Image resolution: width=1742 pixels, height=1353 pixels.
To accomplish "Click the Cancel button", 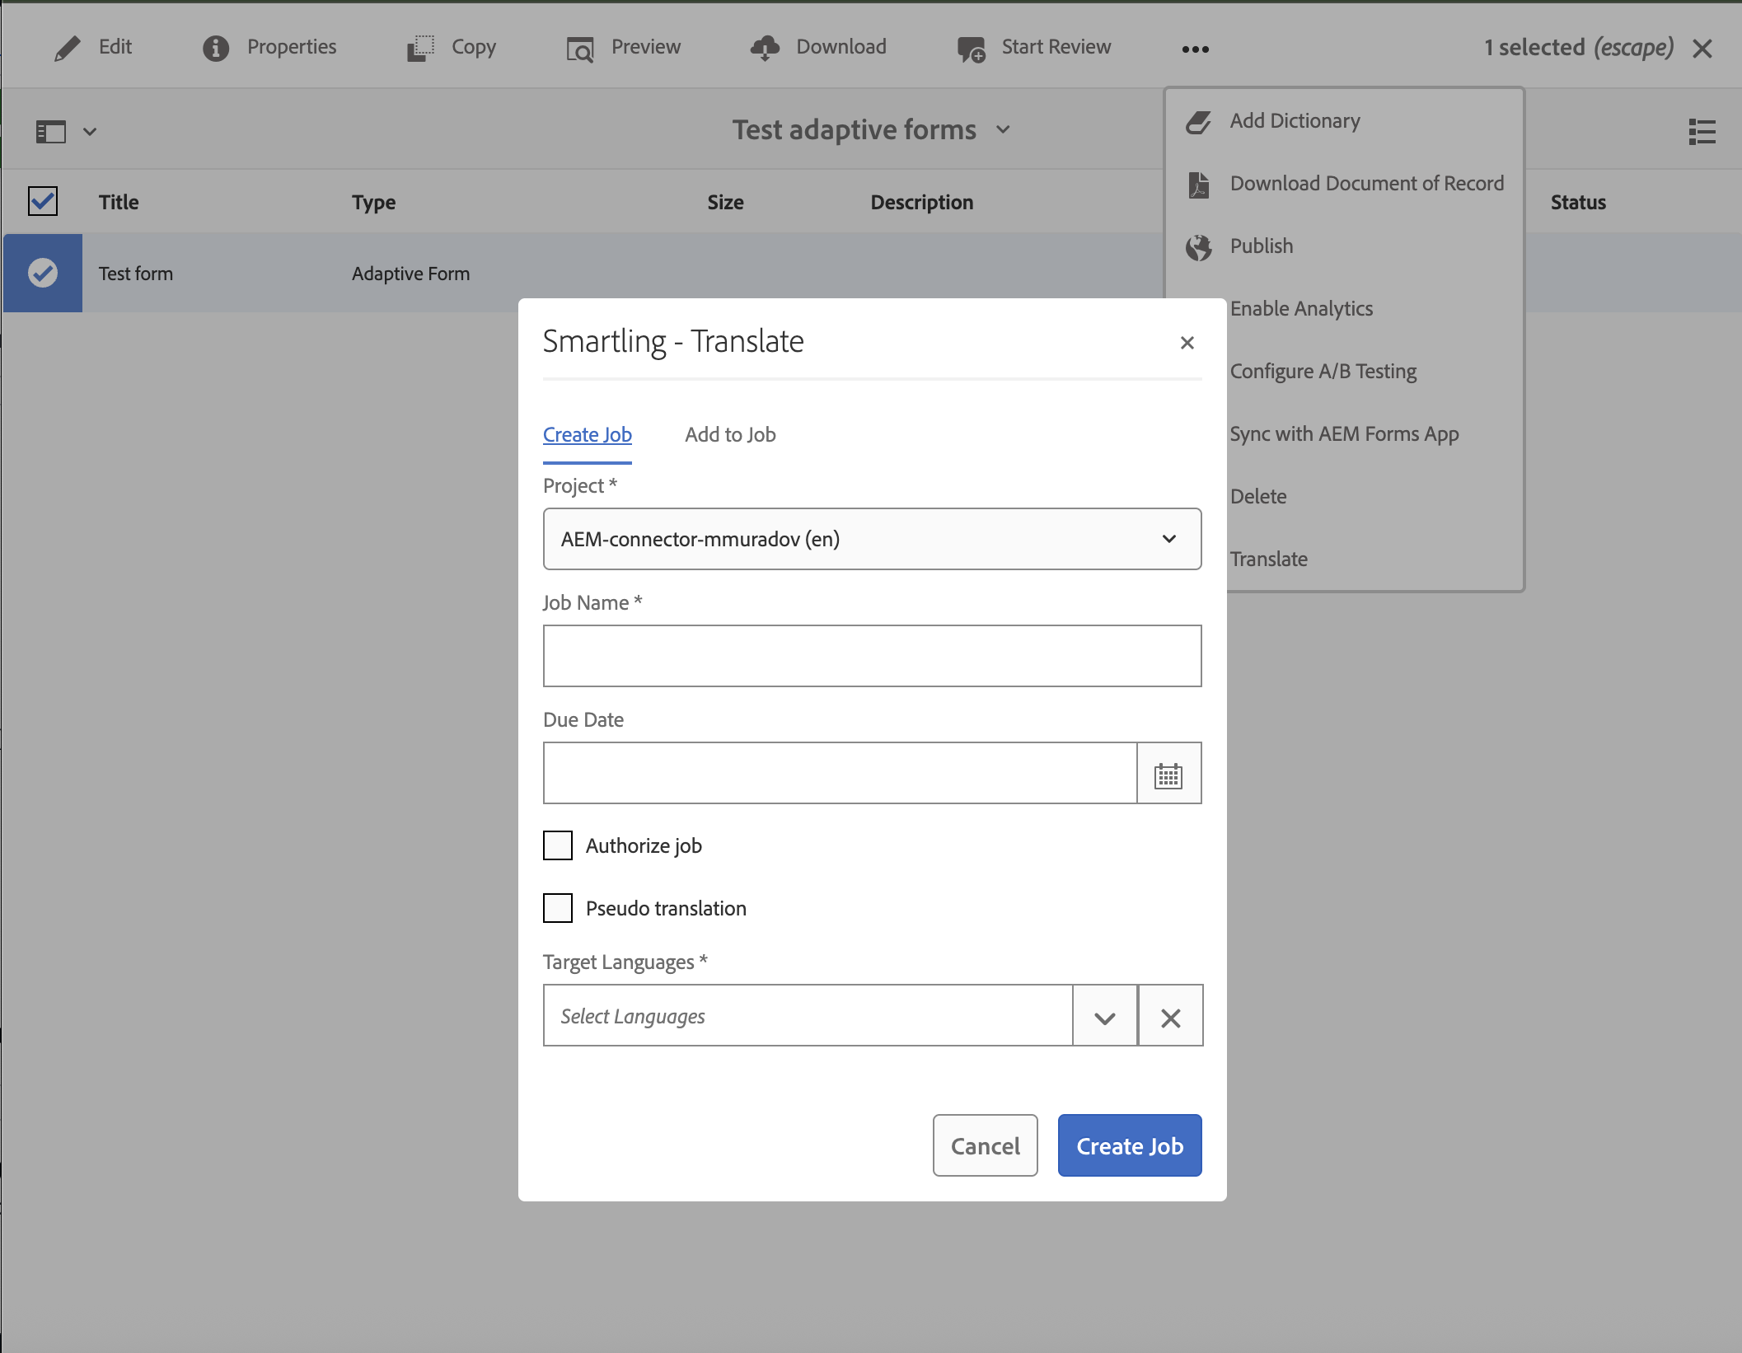I will coord(985,1145).
